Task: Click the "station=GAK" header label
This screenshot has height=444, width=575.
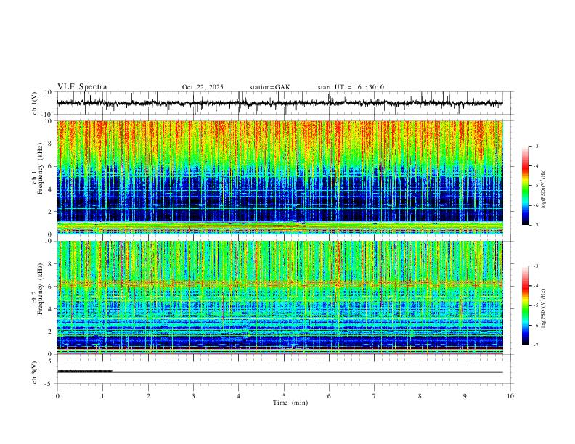Action: (x=269, y=87)
